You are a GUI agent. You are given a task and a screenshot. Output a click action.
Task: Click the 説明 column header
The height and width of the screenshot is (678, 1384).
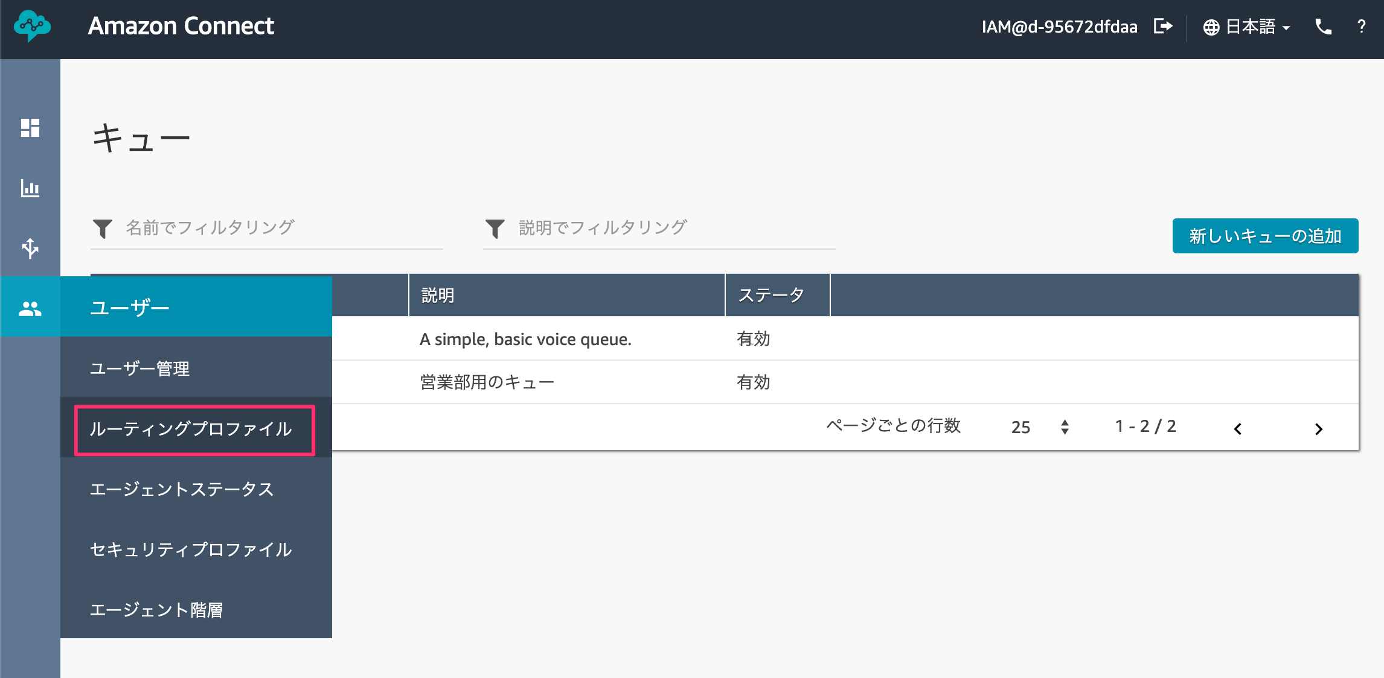566,295
